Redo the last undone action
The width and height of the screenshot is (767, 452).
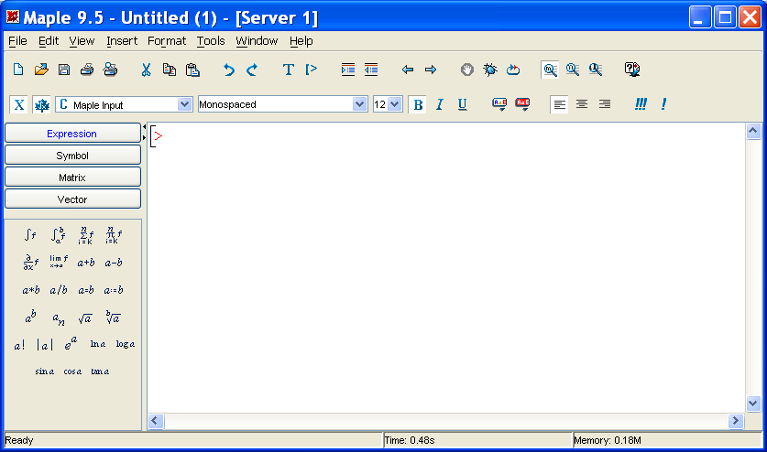coord(252,70)
